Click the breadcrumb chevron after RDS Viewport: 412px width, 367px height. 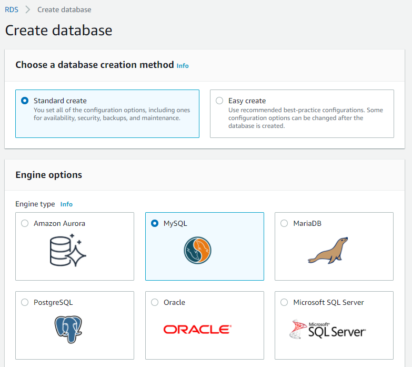(27, 9)
